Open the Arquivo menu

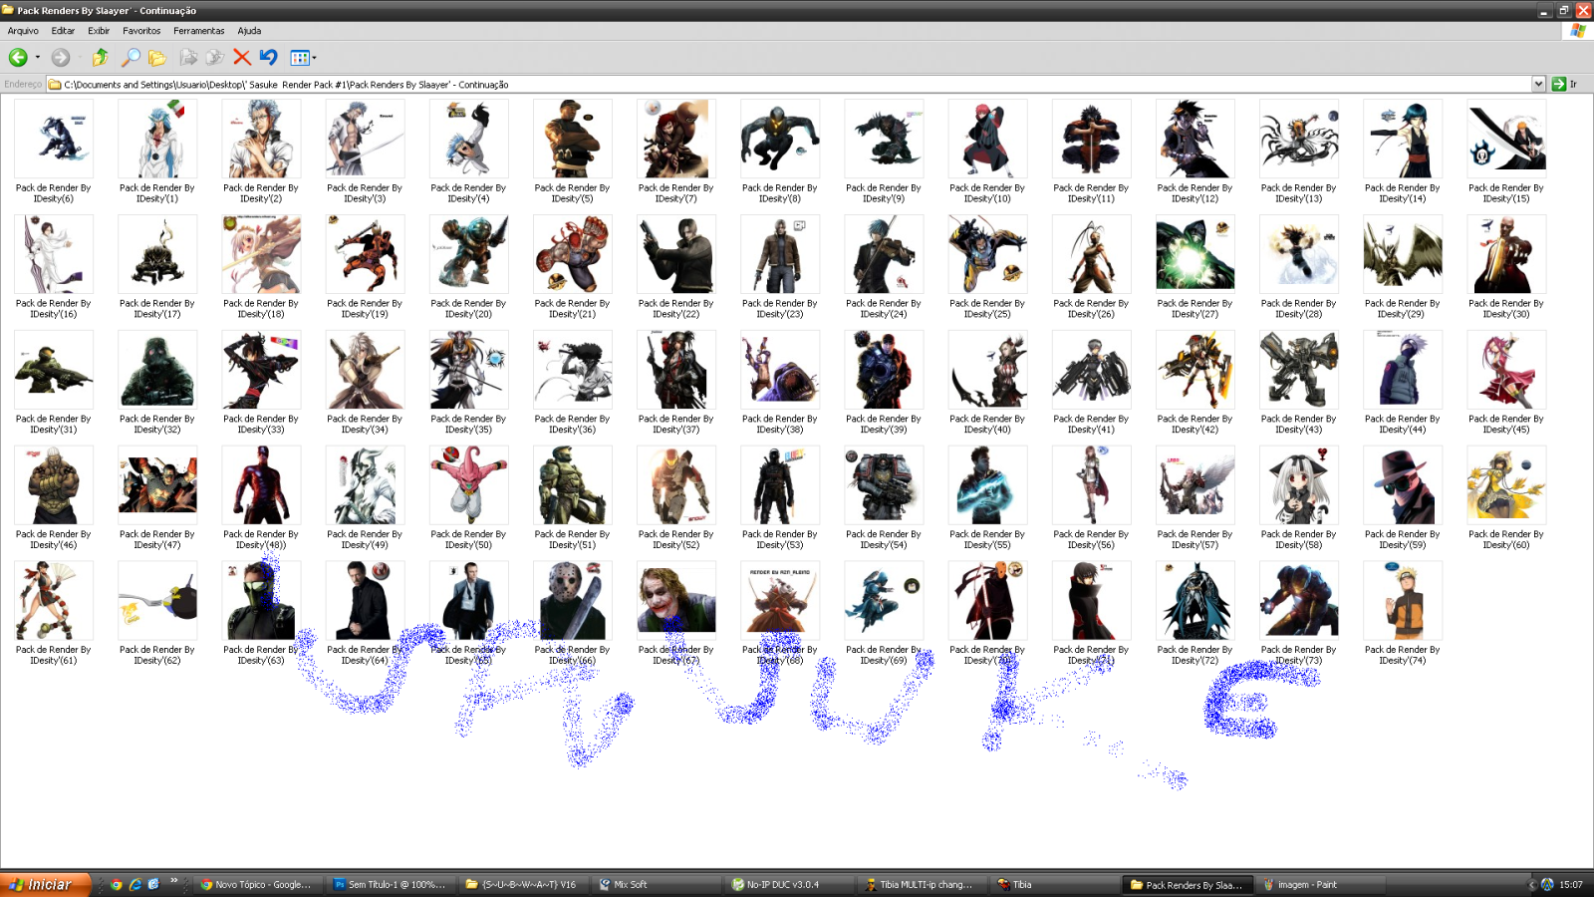(23, 31)
